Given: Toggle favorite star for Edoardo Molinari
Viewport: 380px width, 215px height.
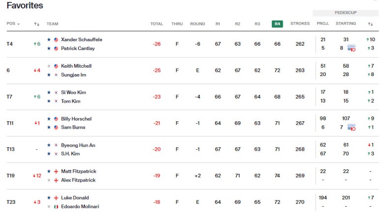Looking at the screenshot, I should (49, 207).
